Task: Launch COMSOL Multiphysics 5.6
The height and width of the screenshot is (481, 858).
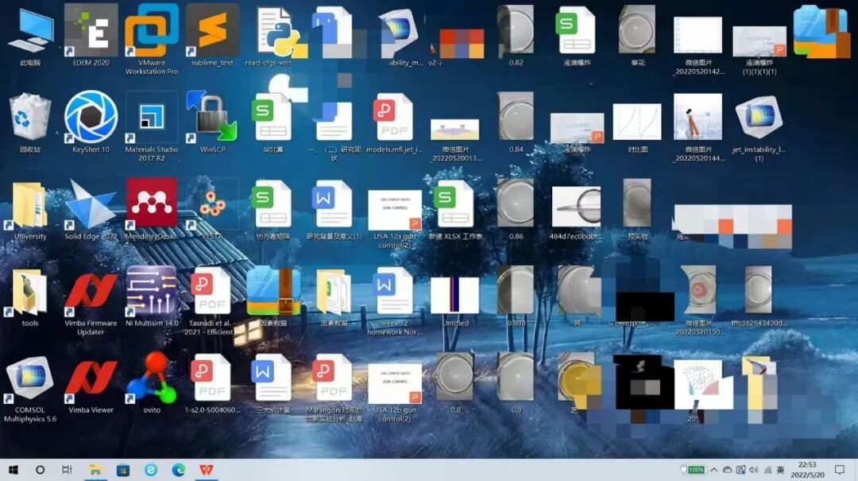Action: [30, 388]
